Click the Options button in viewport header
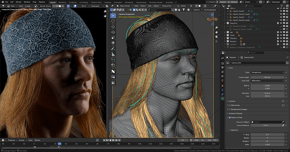 point(198,10)
